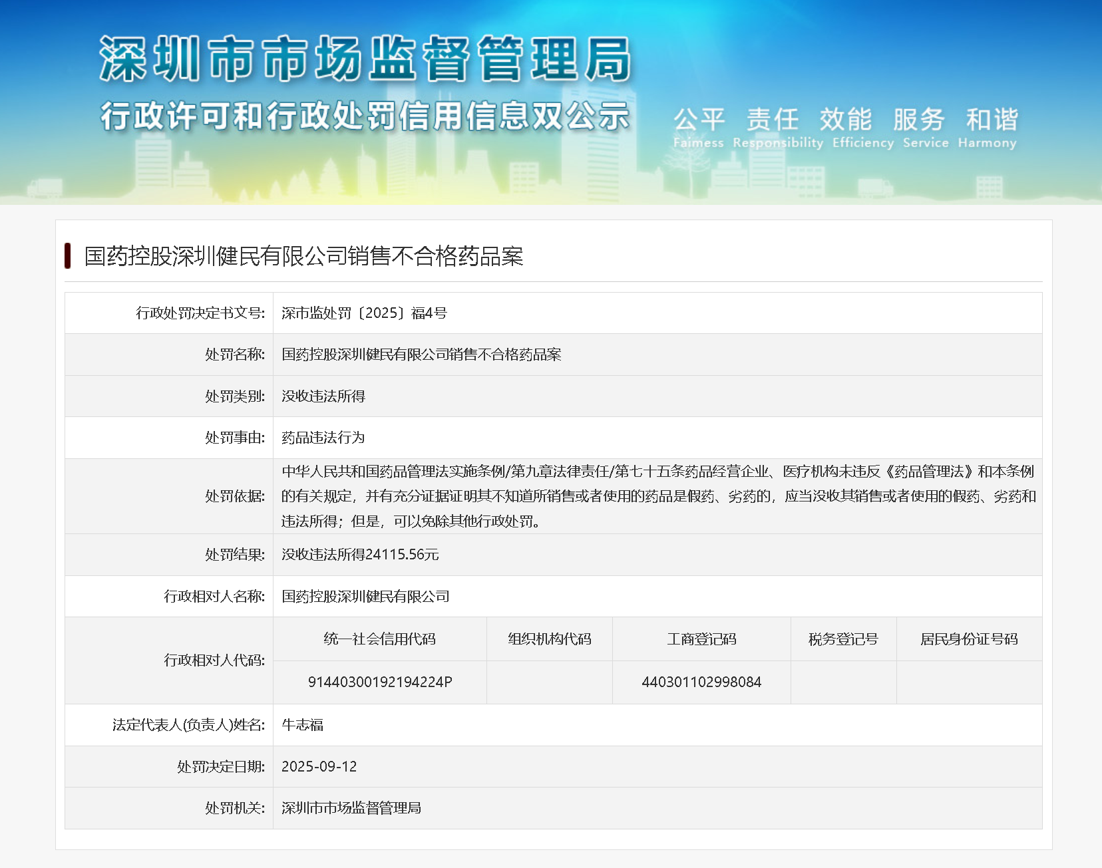This screenshot has height=868, width=1102.
Task: Click legal representative name 牛志福
Action: coord(302,725)
